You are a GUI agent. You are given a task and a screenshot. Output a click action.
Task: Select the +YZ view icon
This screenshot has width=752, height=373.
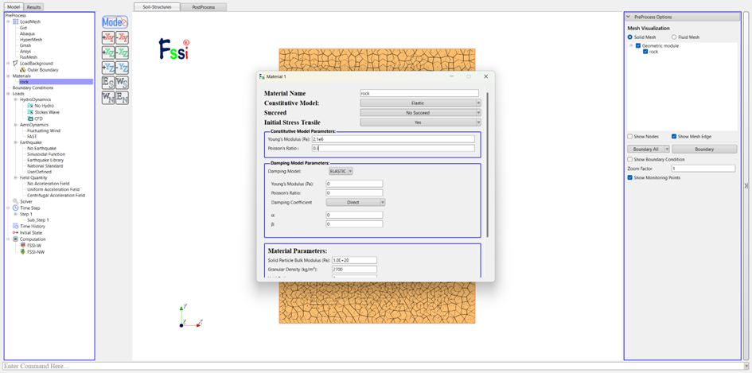pos(108,68)
